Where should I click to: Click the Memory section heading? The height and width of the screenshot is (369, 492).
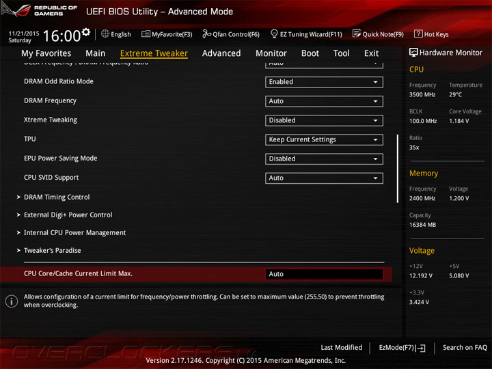[x=424, y=173]
